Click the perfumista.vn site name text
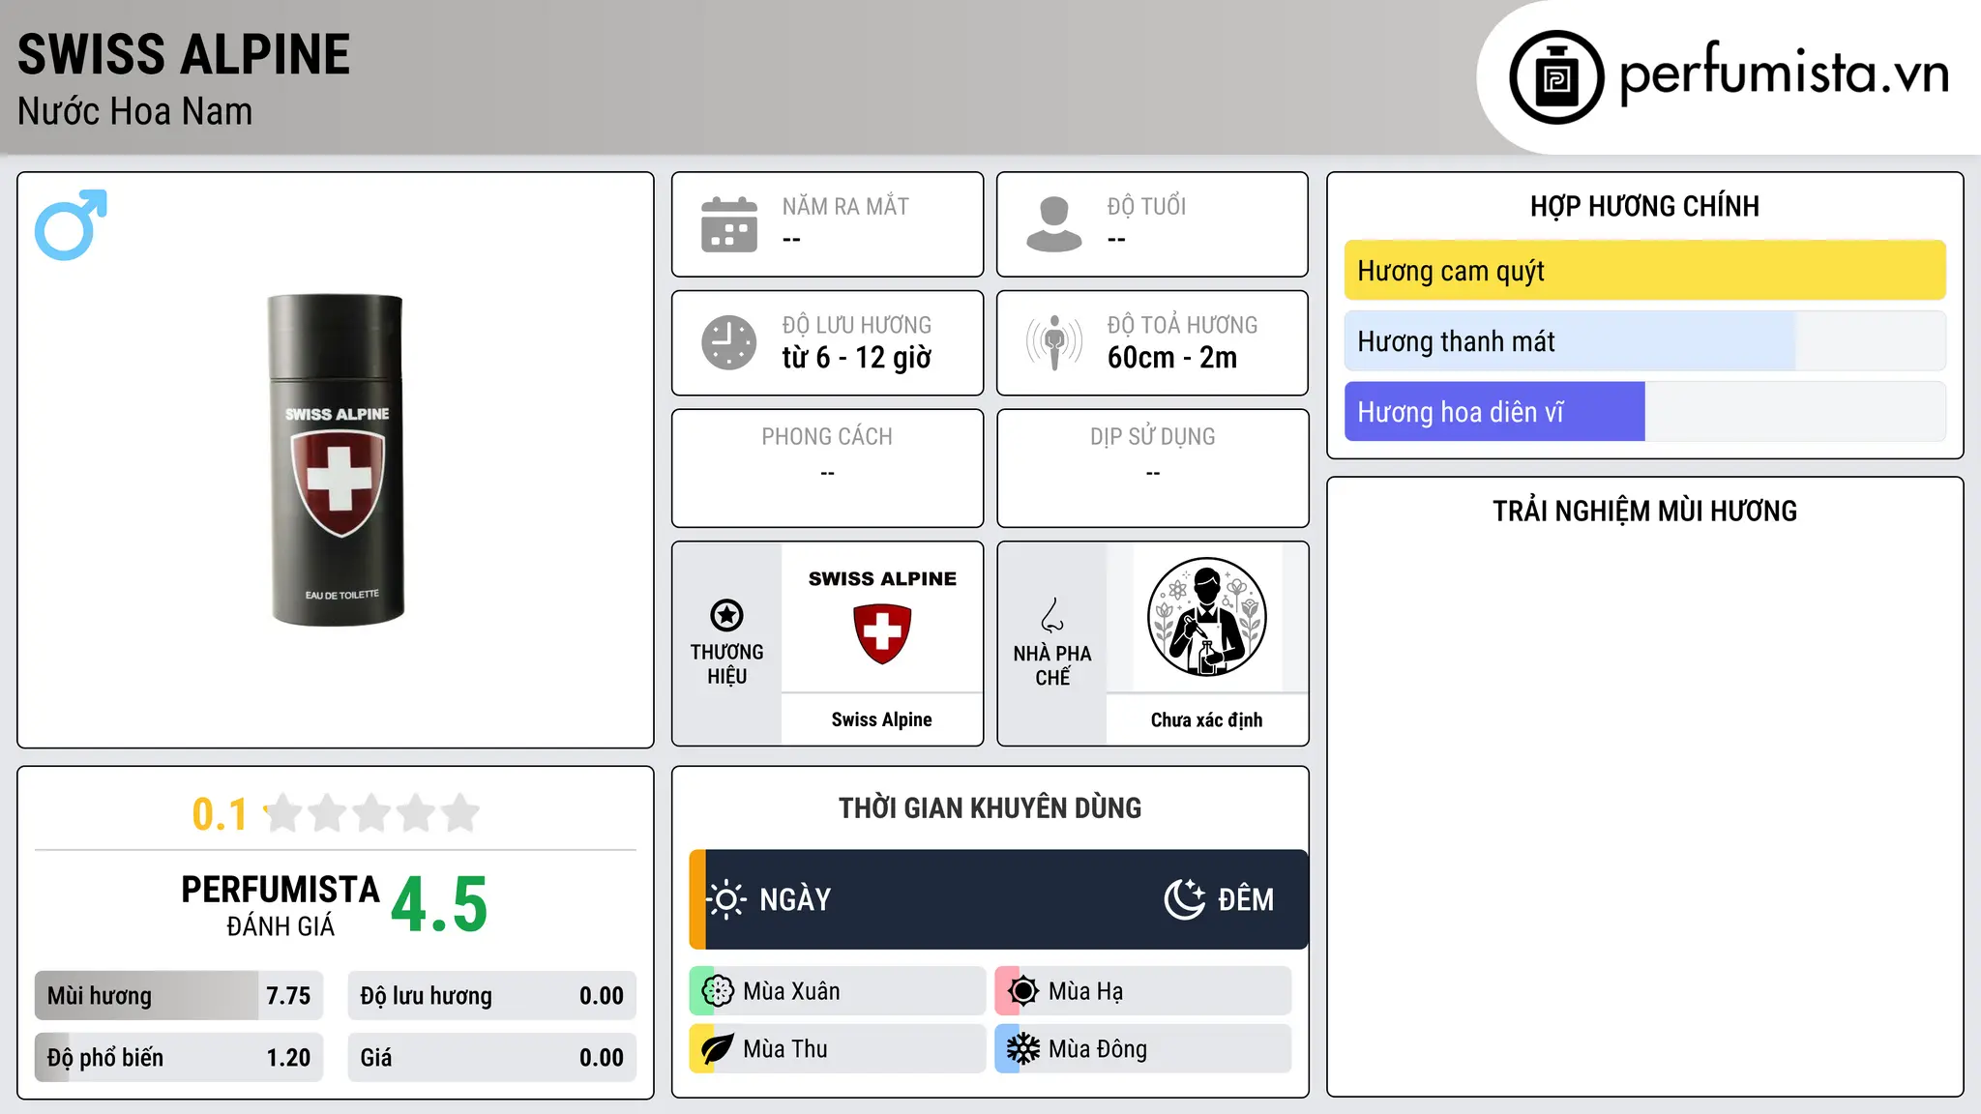 1785,73
